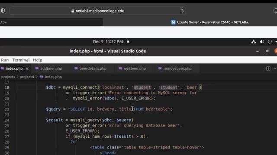
Task: Open the Help menu
Action: pyautogui.click(x=38, y=60)
